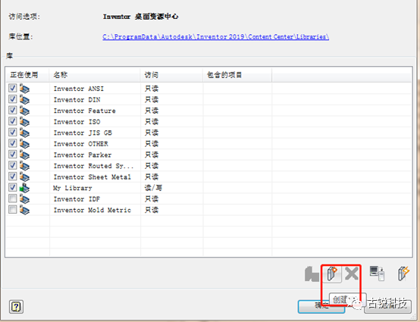This screenshot has width=420, height=322.
Task: Select the Inventor DIN name
Action: click(77, 100)
